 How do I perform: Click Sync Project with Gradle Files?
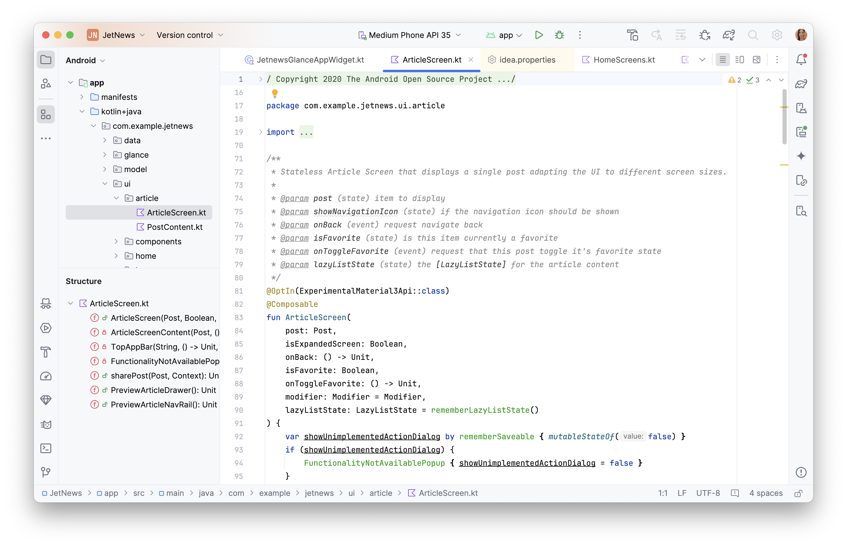click(729, 35)
